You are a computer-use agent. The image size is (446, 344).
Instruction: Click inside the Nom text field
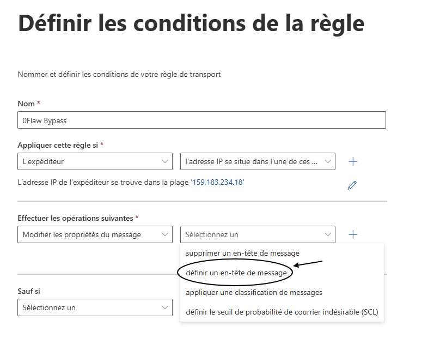201,120
